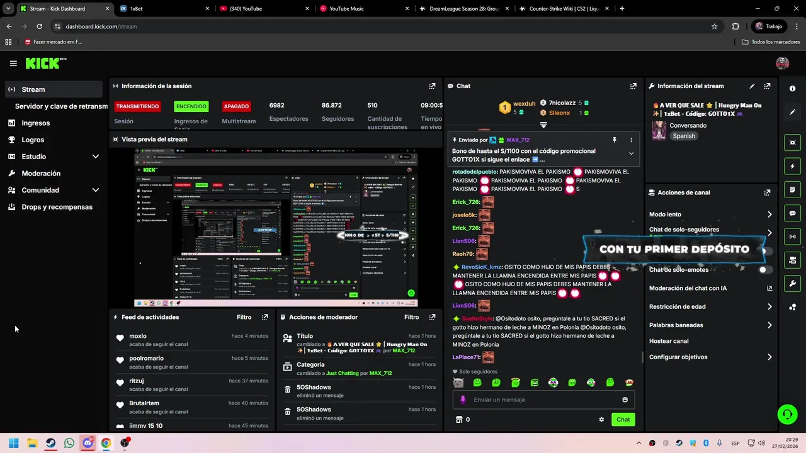Open Windows Start menu
The width and height of the screenshot is (806, 453).
(14, 443)
